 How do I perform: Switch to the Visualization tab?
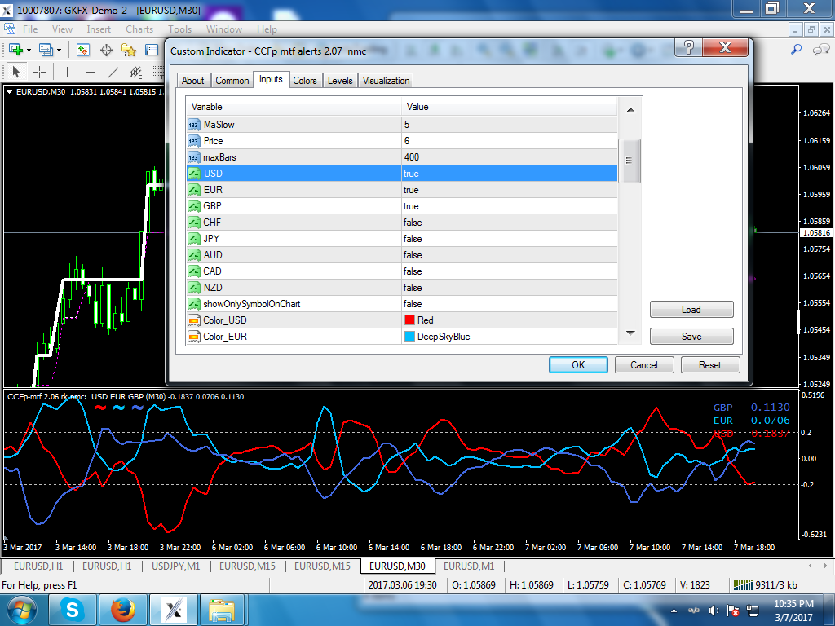[x=386, y=81]
